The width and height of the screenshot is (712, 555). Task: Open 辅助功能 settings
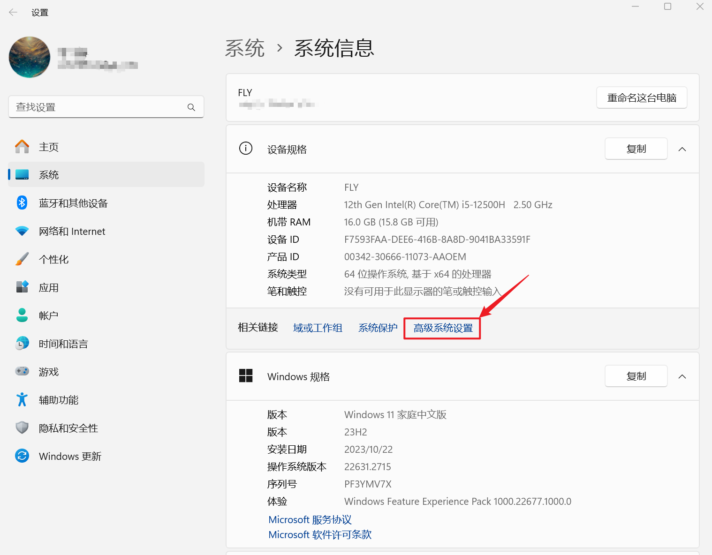(59, 400)
